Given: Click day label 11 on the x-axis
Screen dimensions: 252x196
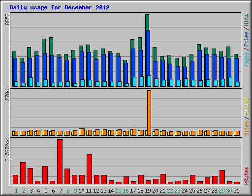Looking at the screenshot, I should (89, 191).
